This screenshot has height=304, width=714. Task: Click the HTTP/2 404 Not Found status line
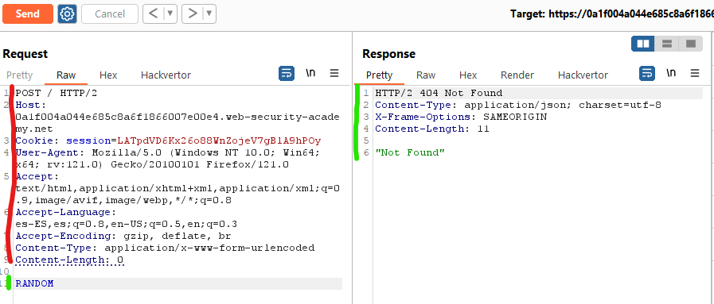pos(439,94)
